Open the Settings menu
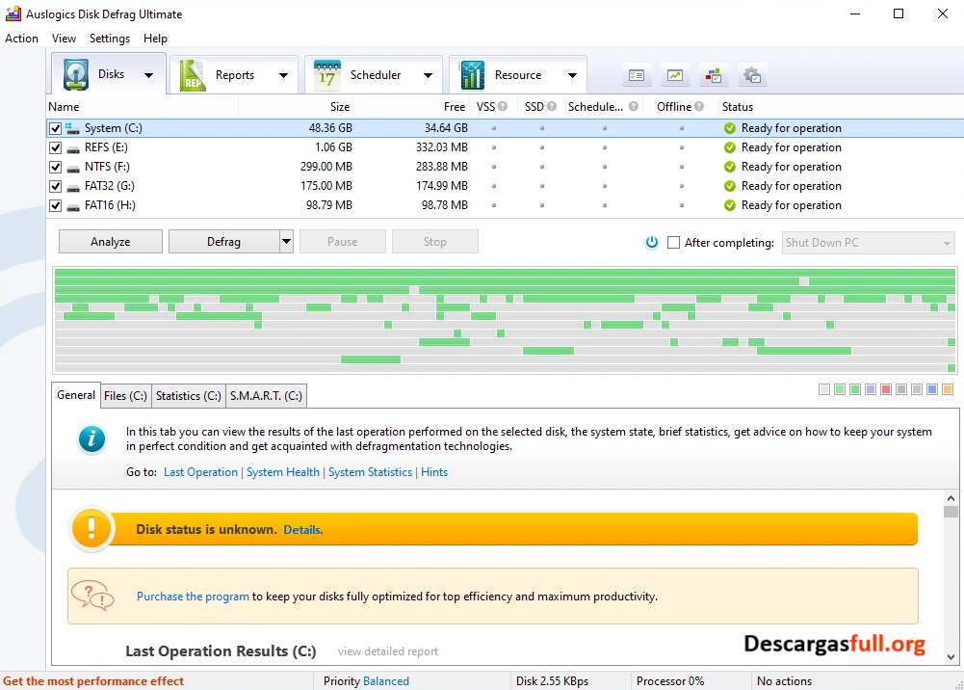This screenshot has height=690, width=964. click(109, 39)
